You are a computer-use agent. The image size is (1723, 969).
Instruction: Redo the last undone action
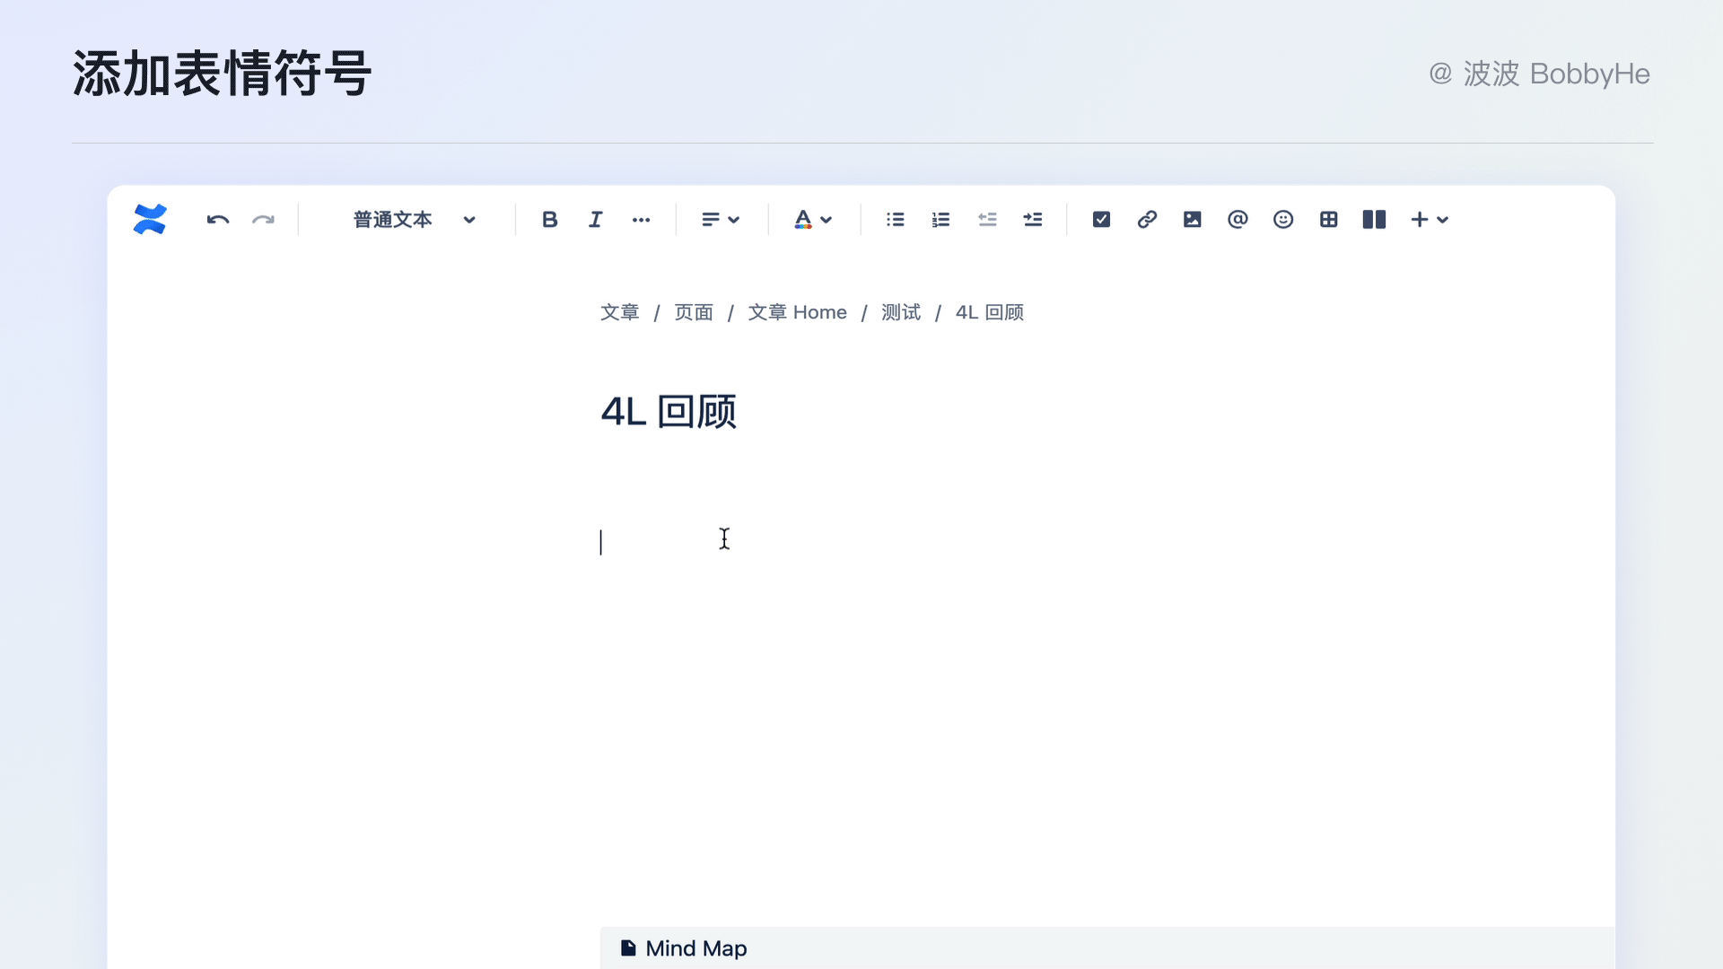pos(263,220)
